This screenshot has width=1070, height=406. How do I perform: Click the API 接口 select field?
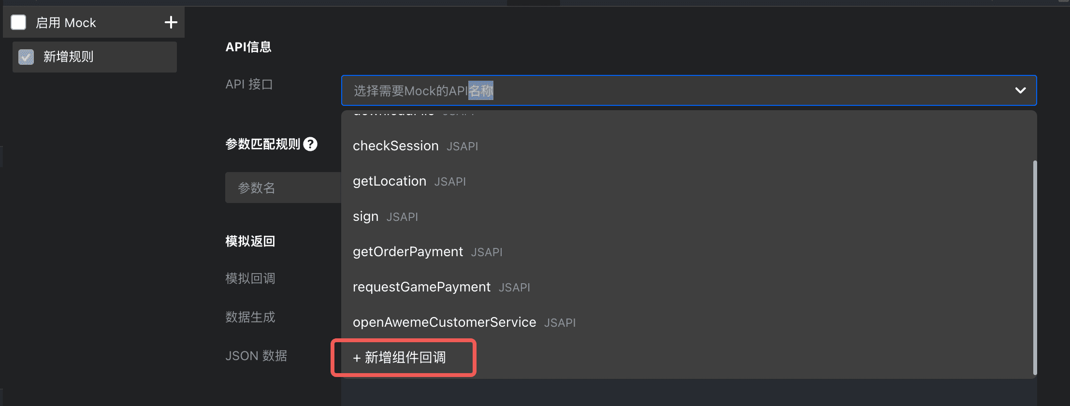(689, 90)
